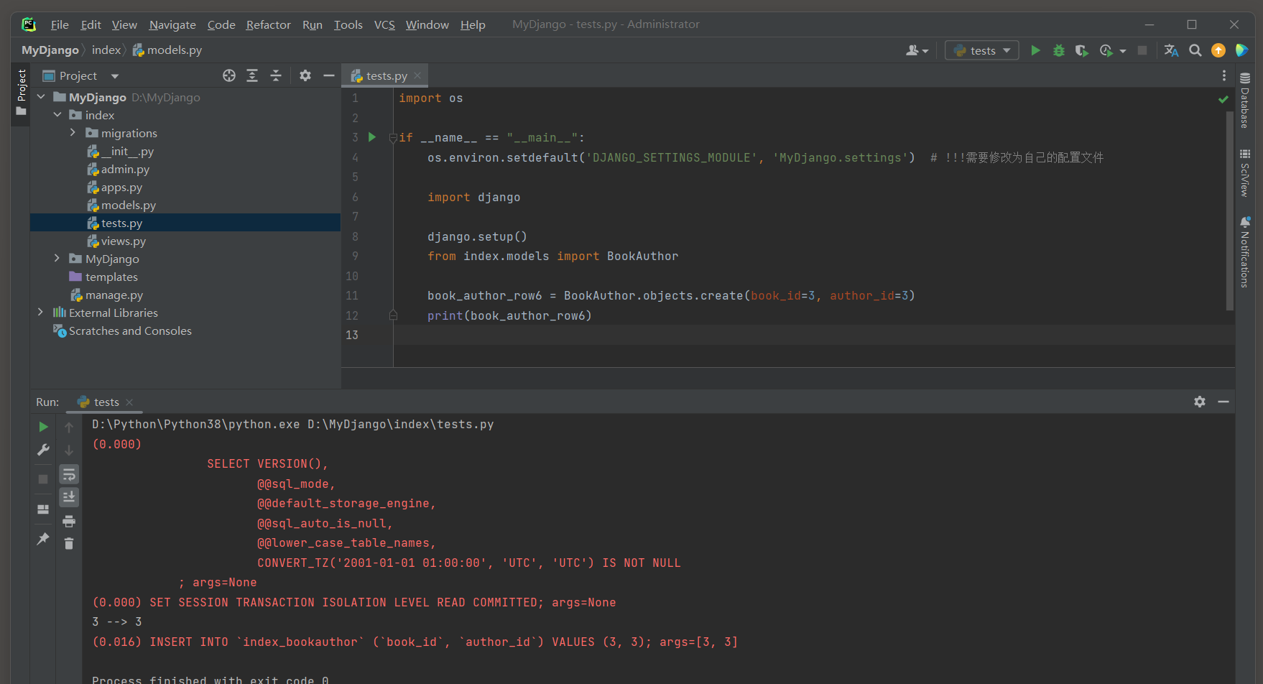Fold the if __name__ block on line 3

[393, 137]
